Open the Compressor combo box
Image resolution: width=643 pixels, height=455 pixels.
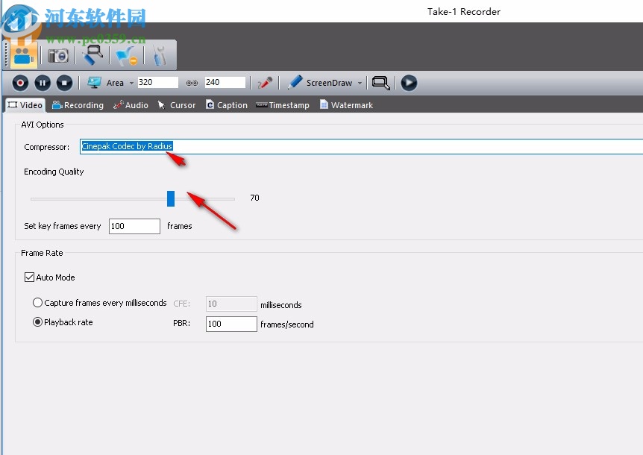(x=361, y=146)
